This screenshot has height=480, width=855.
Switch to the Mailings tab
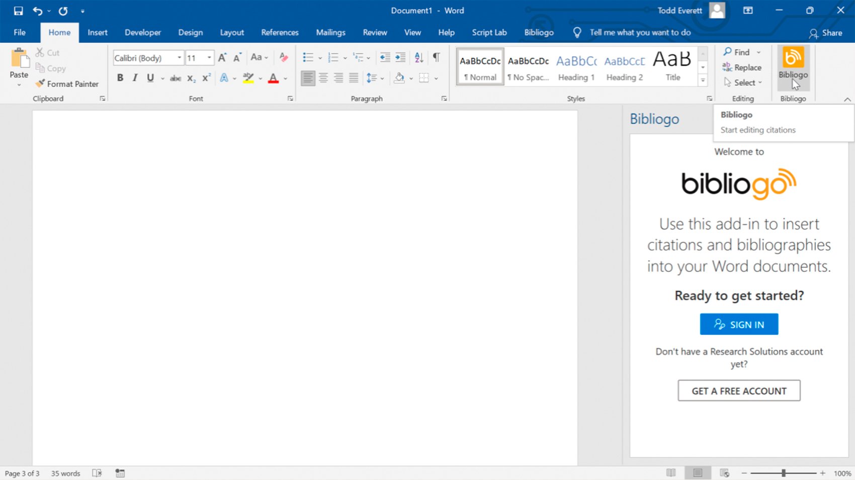pos(330,33)
